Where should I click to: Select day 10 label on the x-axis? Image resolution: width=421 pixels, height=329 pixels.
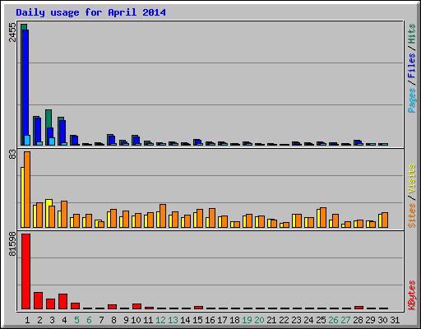tap(136, 320)
